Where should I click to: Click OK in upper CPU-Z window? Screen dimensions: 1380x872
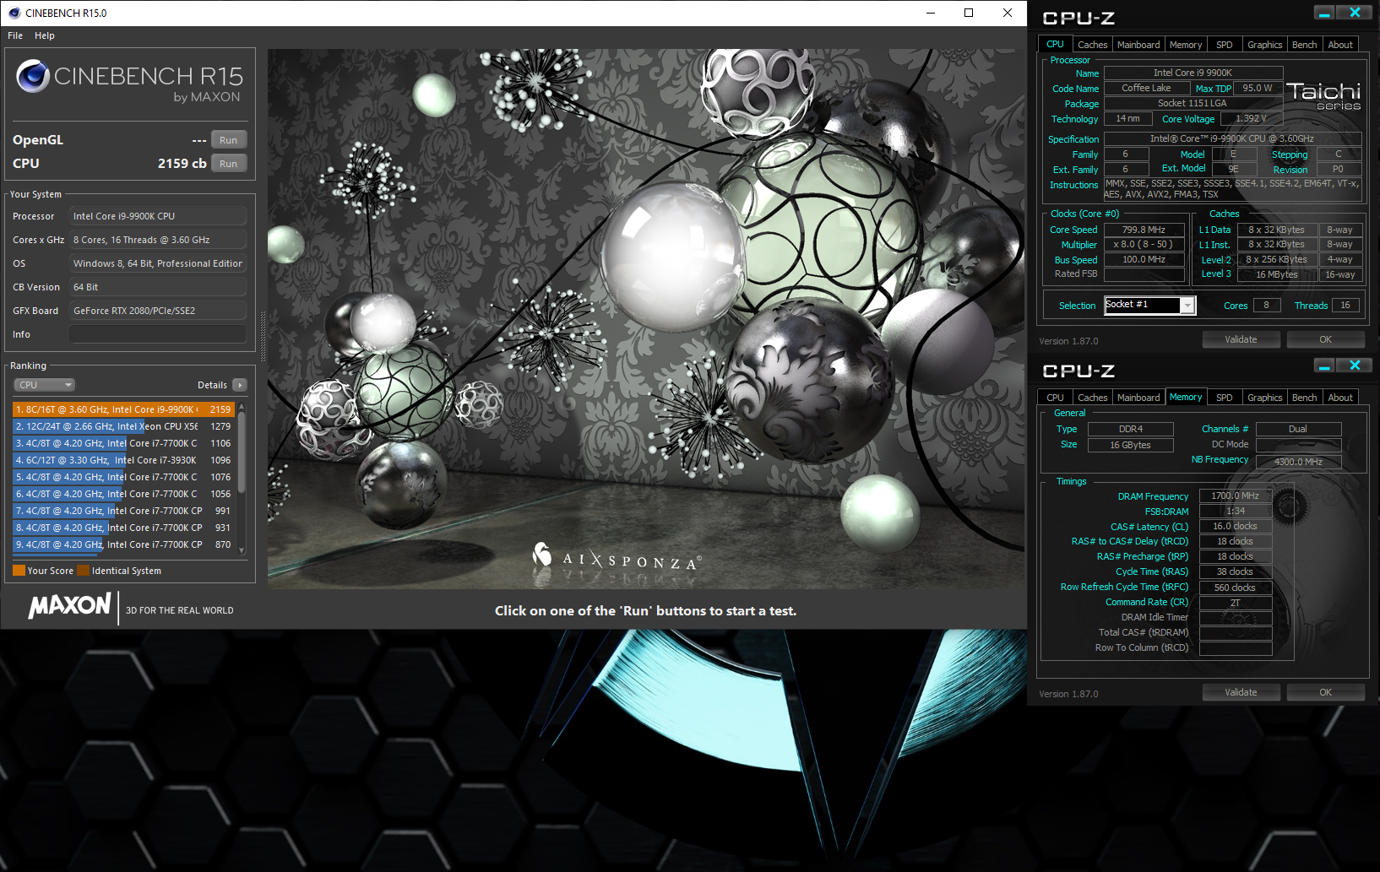[1325, 339]
